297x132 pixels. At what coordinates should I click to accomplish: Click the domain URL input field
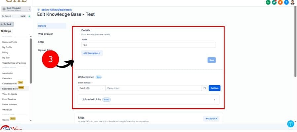pyautogui.click(x=153, y=88)
